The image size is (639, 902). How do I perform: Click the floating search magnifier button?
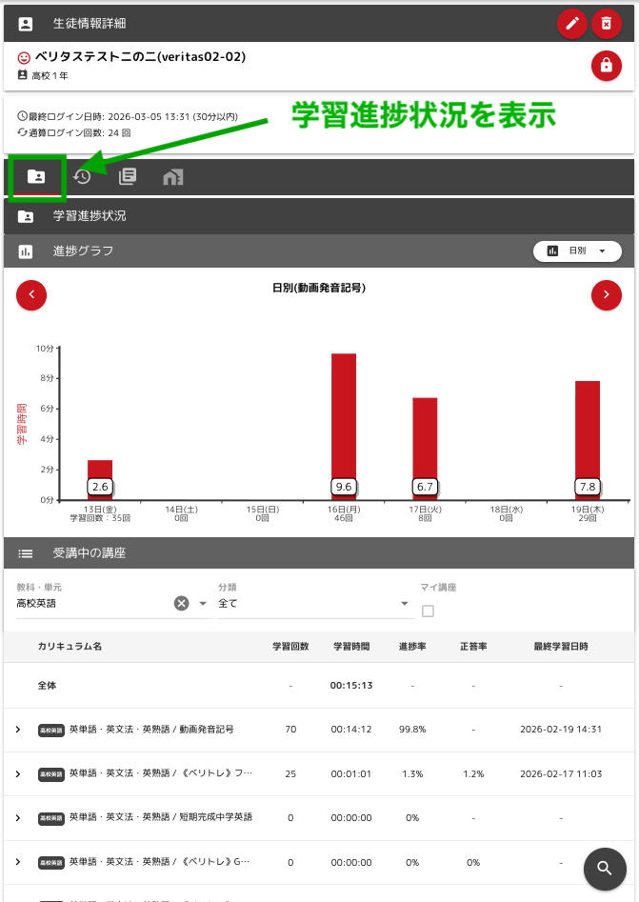(605, 869)
